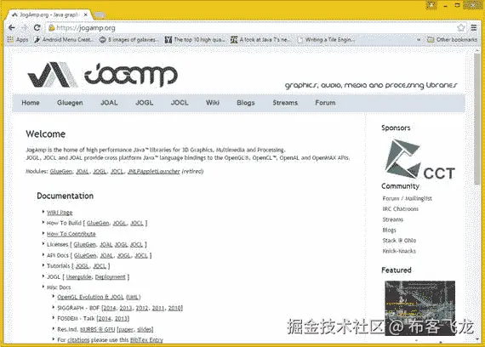Minimize the Chrome window
Viewport: 485px width, 347px height.
pyautogui.click(x=445, y=5)
